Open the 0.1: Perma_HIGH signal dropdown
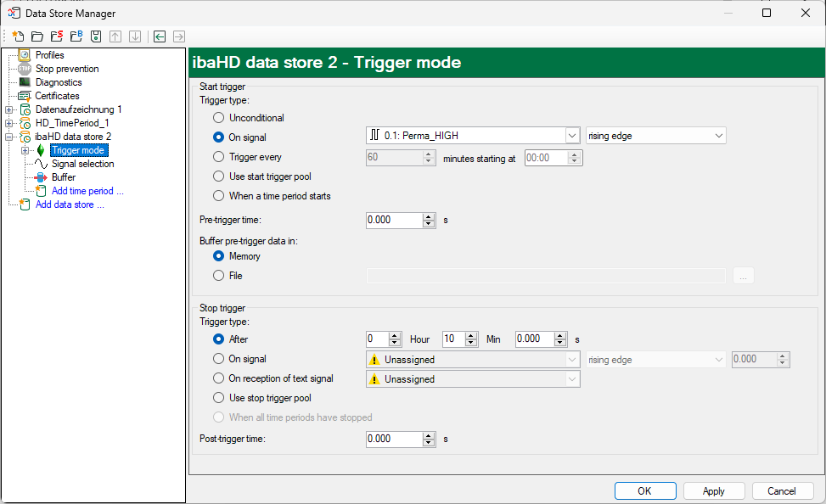826x504 pixels. pos(573,136)
